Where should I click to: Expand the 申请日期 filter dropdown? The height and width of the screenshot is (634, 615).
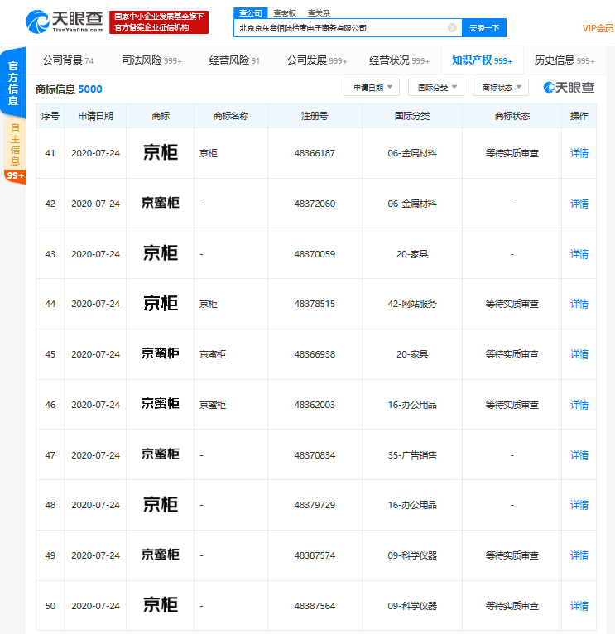pos(372,88)
